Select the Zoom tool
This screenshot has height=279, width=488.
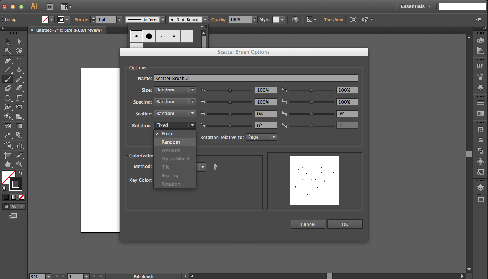(19, 164)
